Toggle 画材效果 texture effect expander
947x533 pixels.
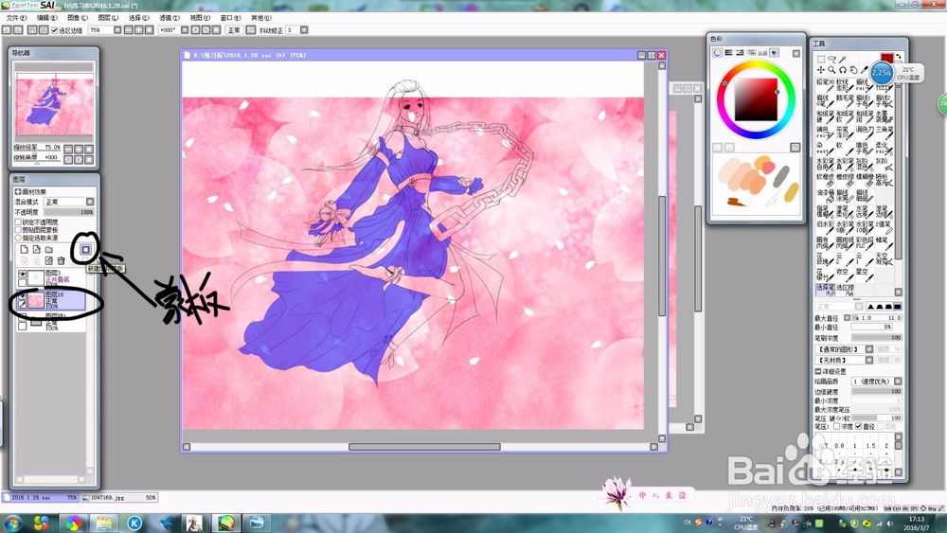17,192
